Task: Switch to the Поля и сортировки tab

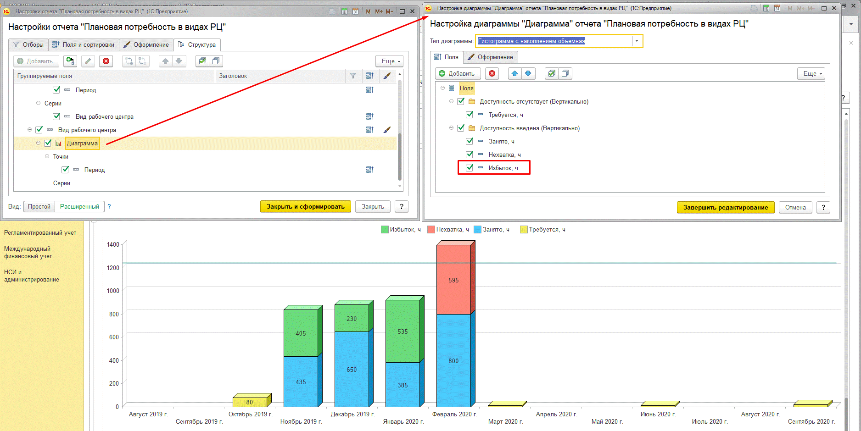Action: (x=84, y=44)
